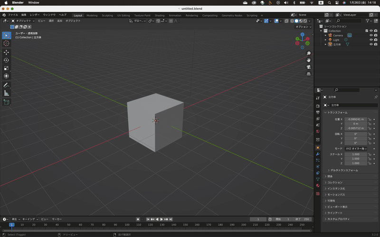
Task: Open the ファイル menu
Action: (x=13, y=15)
